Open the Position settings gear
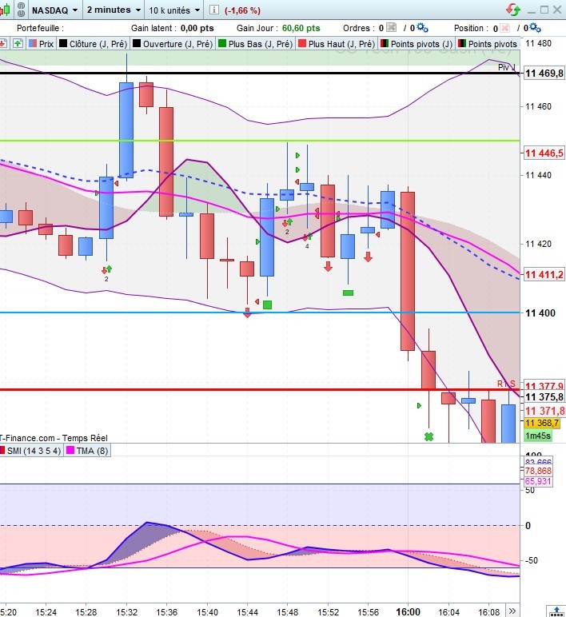 point(535,27)
